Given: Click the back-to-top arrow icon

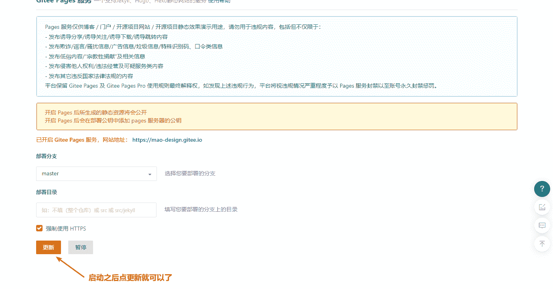Looking at the screenshot, I should point(542,244).
